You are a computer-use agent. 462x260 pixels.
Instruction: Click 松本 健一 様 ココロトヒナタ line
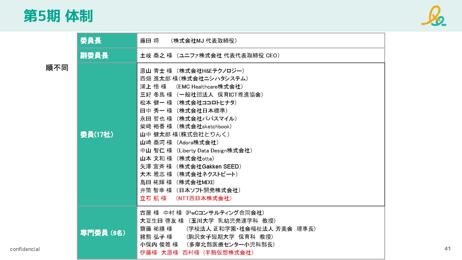pos(188,103)
